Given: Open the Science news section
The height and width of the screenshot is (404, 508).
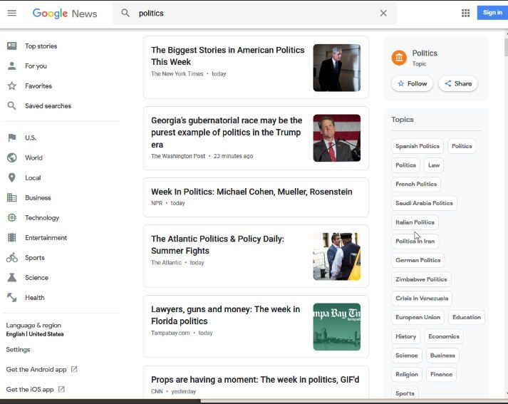Looking at the screenshot, I should point(36,278).
